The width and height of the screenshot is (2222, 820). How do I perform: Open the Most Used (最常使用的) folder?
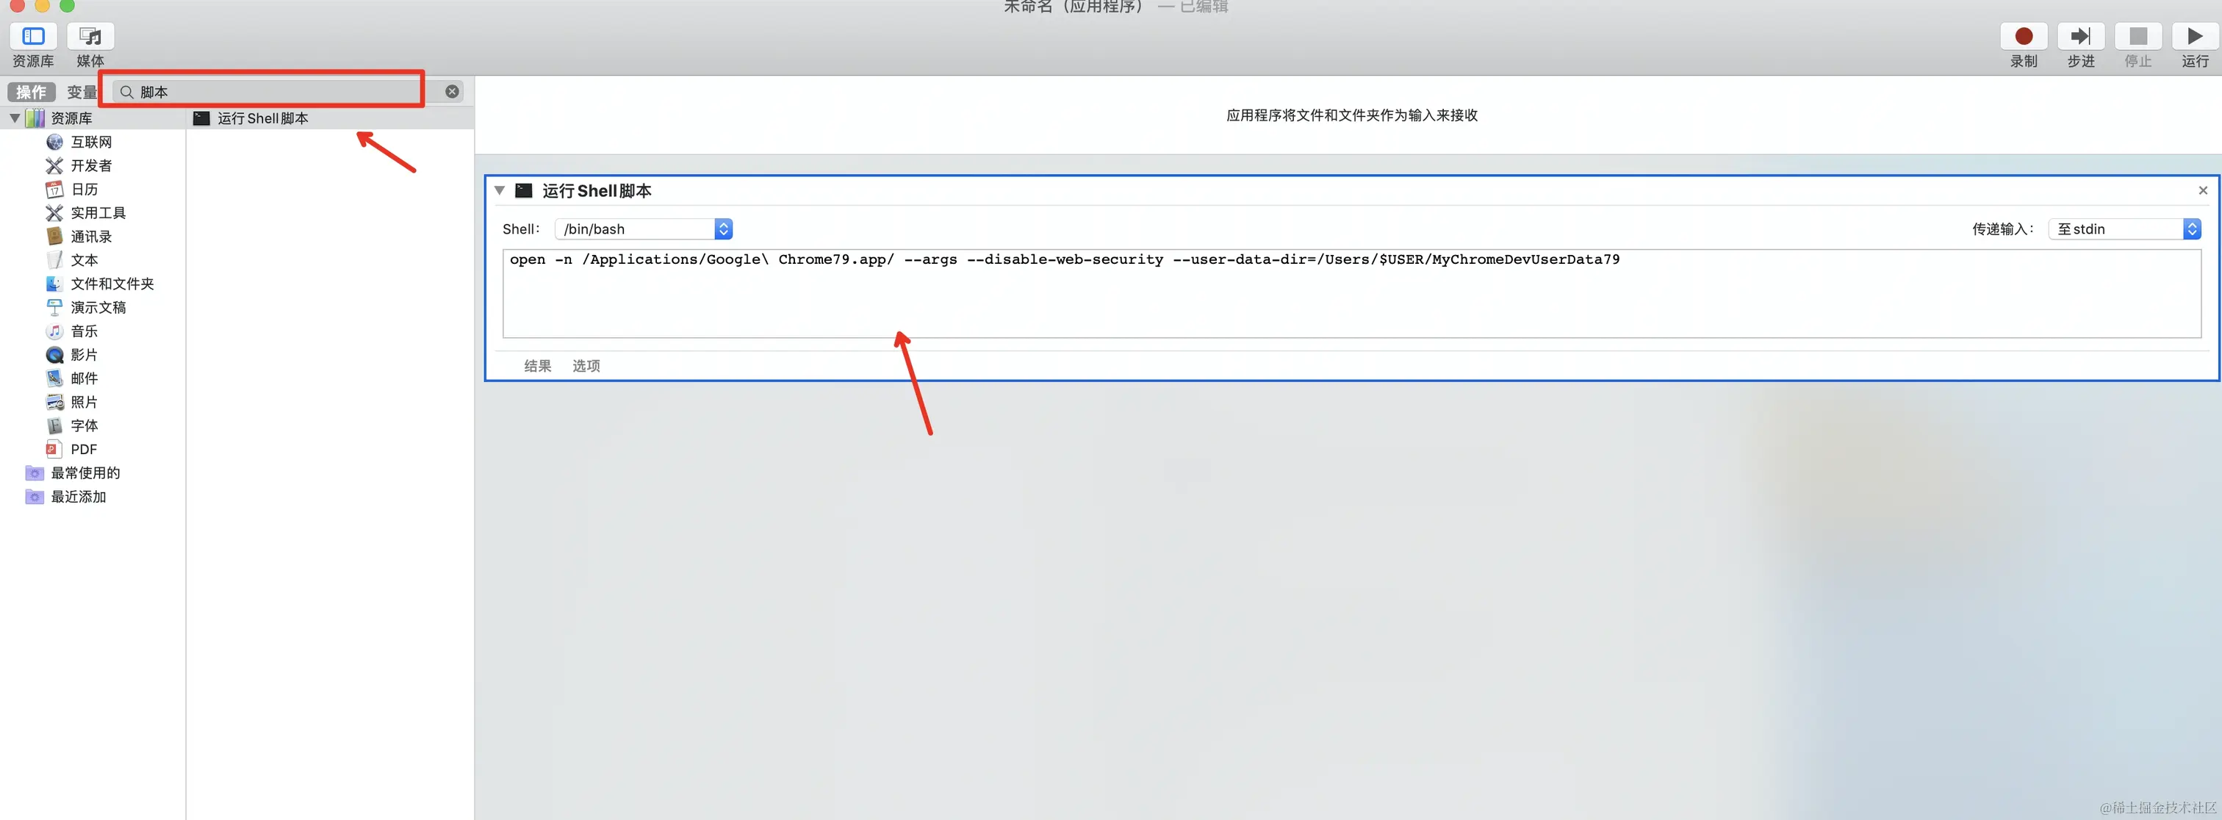click(85, 473)
